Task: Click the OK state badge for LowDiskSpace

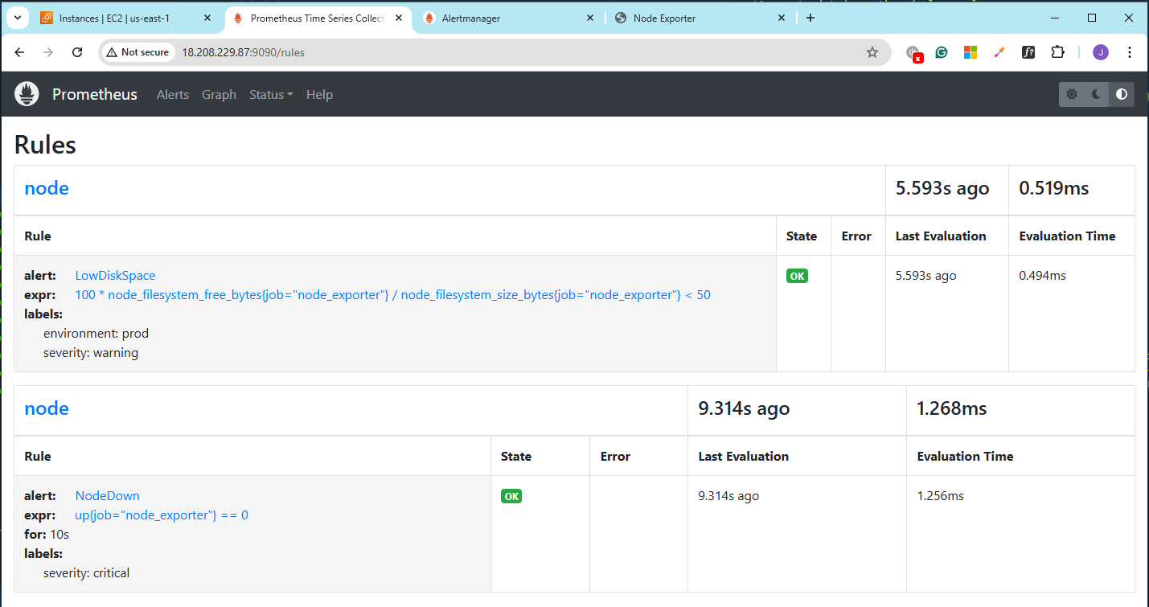Action: [x=797, y=276]
